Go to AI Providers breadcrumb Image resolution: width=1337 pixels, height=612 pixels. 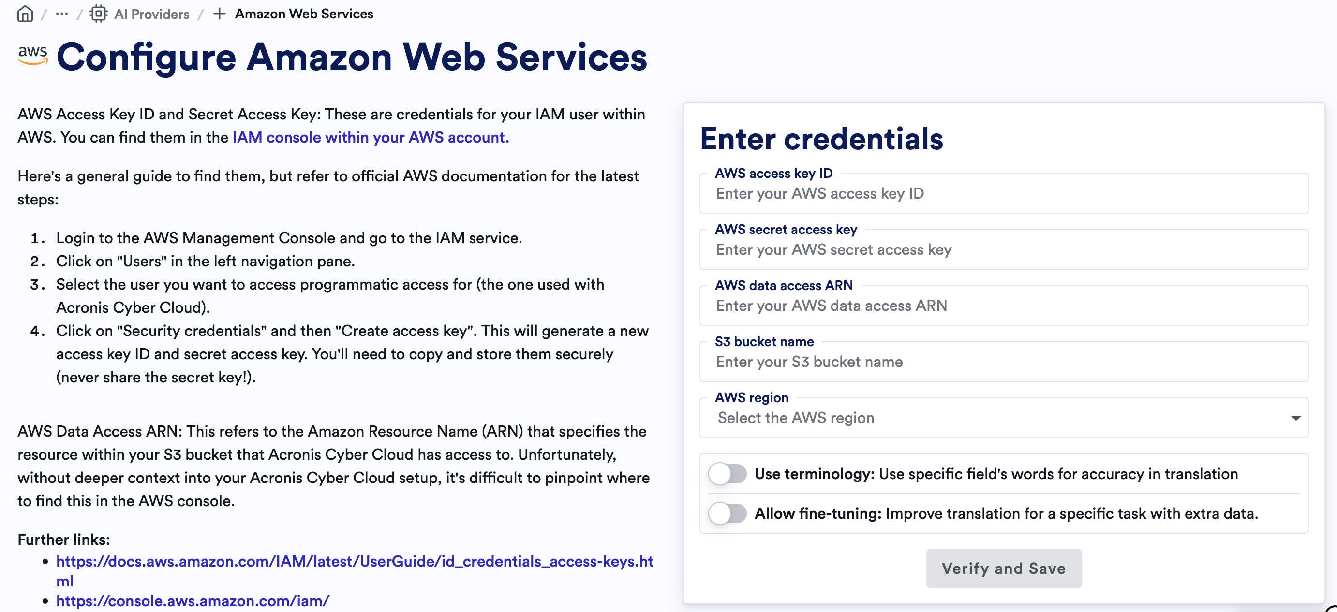click(x=151, y=14)
